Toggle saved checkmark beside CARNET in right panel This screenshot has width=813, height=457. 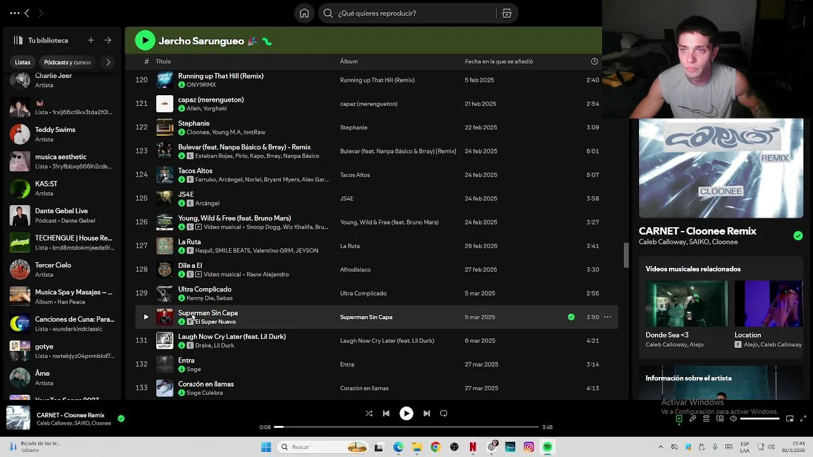[x=798, y=235]
